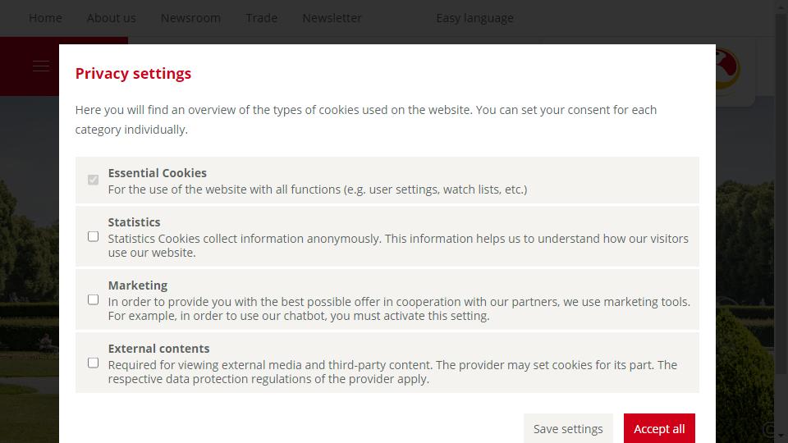Image resolution: width=788 pixels, height=443 pixels.
Task: Switch to Easy language
Action: point(475,18)
